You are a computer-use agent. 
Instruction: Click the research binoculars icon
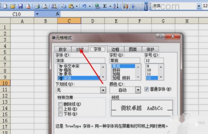tap(54, 6)
